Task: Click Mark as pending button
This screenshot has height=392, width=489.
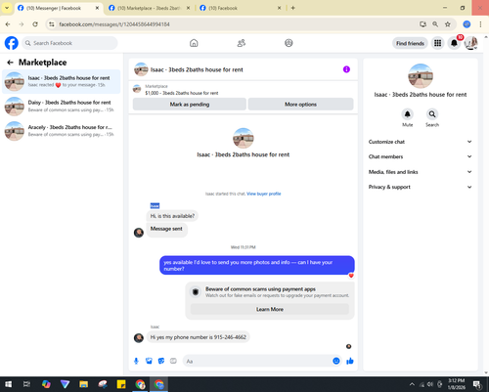Action: [190, 105]
